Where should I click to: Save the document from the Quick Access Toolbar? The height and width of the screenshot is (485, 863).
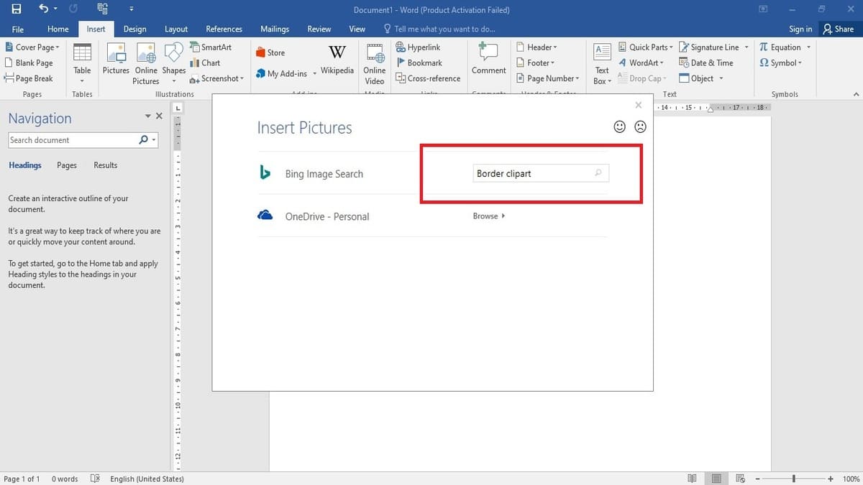coord(17,9)
